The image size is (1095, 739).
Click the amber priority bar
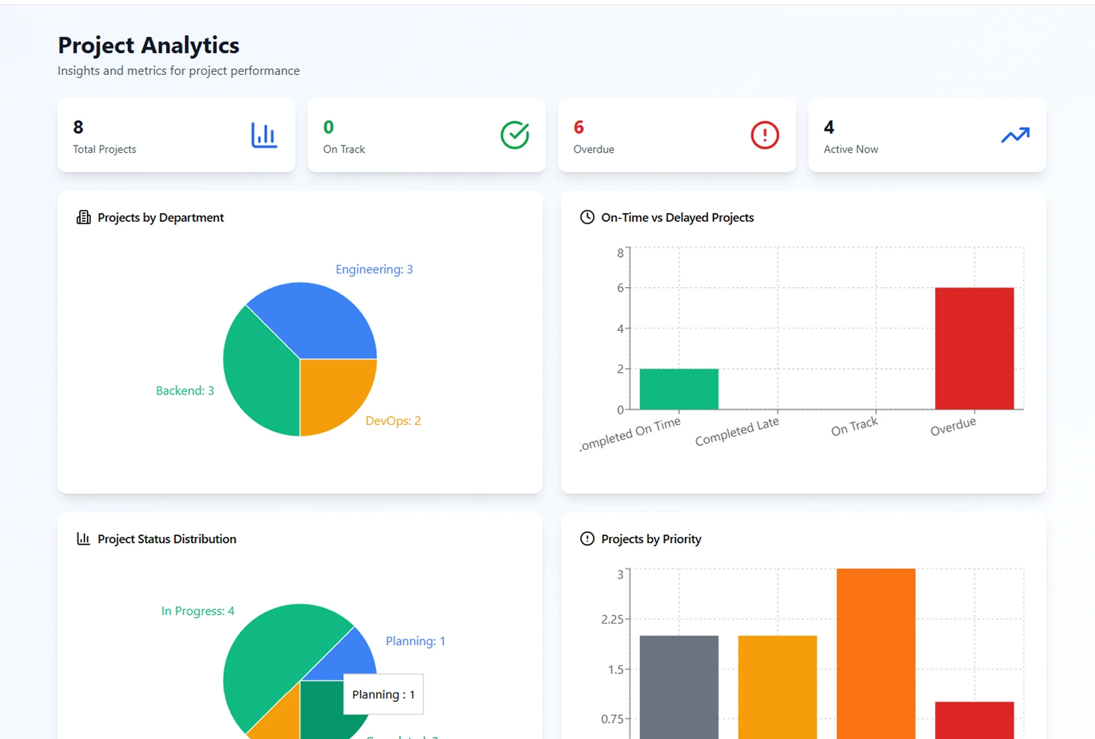(777, 687)
